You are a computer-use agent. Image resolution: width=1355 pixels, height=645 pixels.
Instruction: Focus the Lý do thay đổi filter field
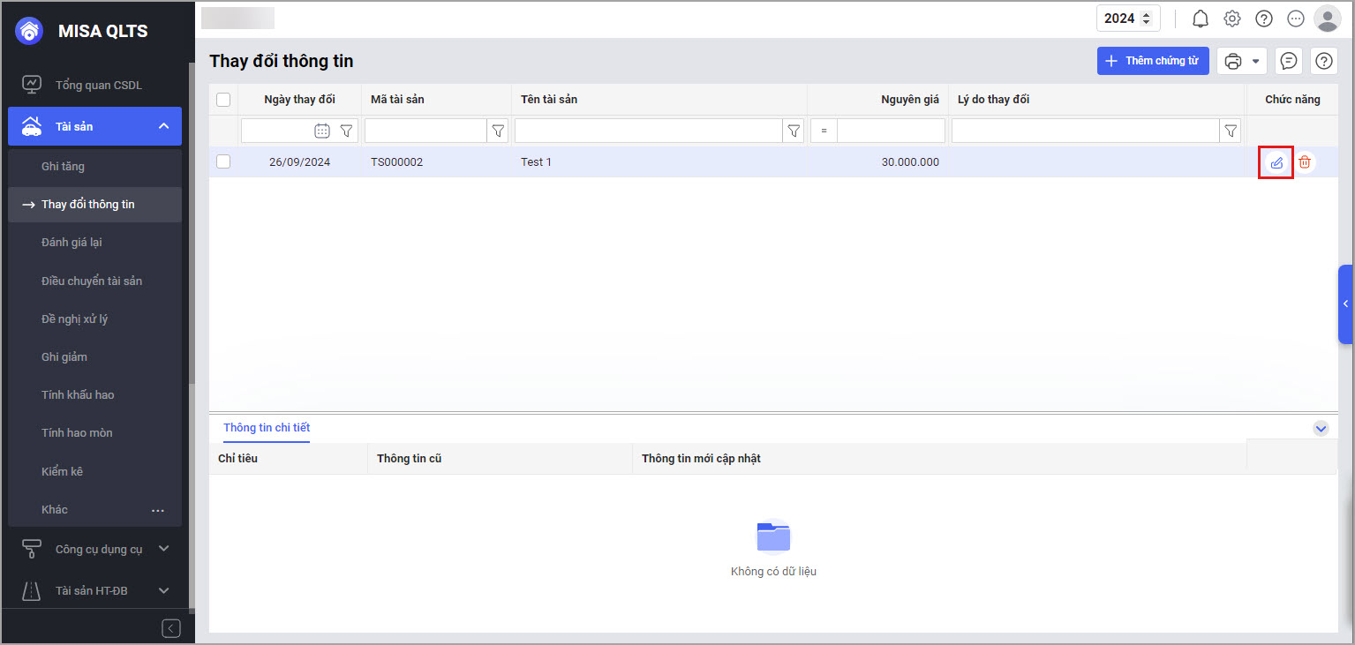click(x=1086, y=131)
